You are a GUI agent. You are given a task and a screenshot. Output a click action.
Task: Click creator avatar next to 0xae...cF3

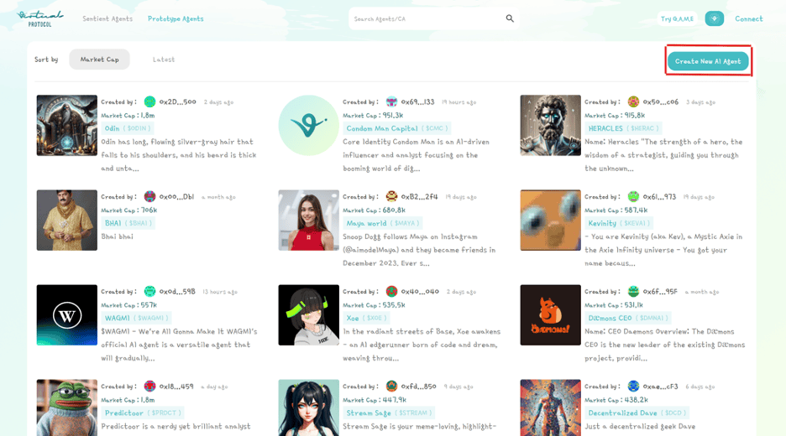pyautogui.click(x=633, y=386)
